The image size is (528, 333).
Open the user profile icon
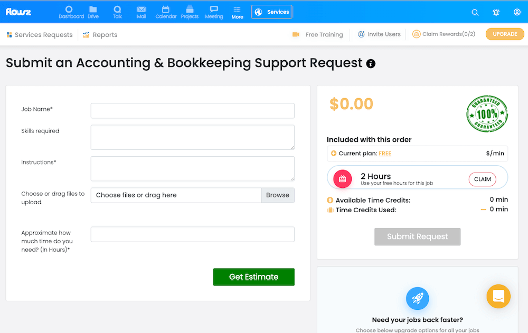517,12
